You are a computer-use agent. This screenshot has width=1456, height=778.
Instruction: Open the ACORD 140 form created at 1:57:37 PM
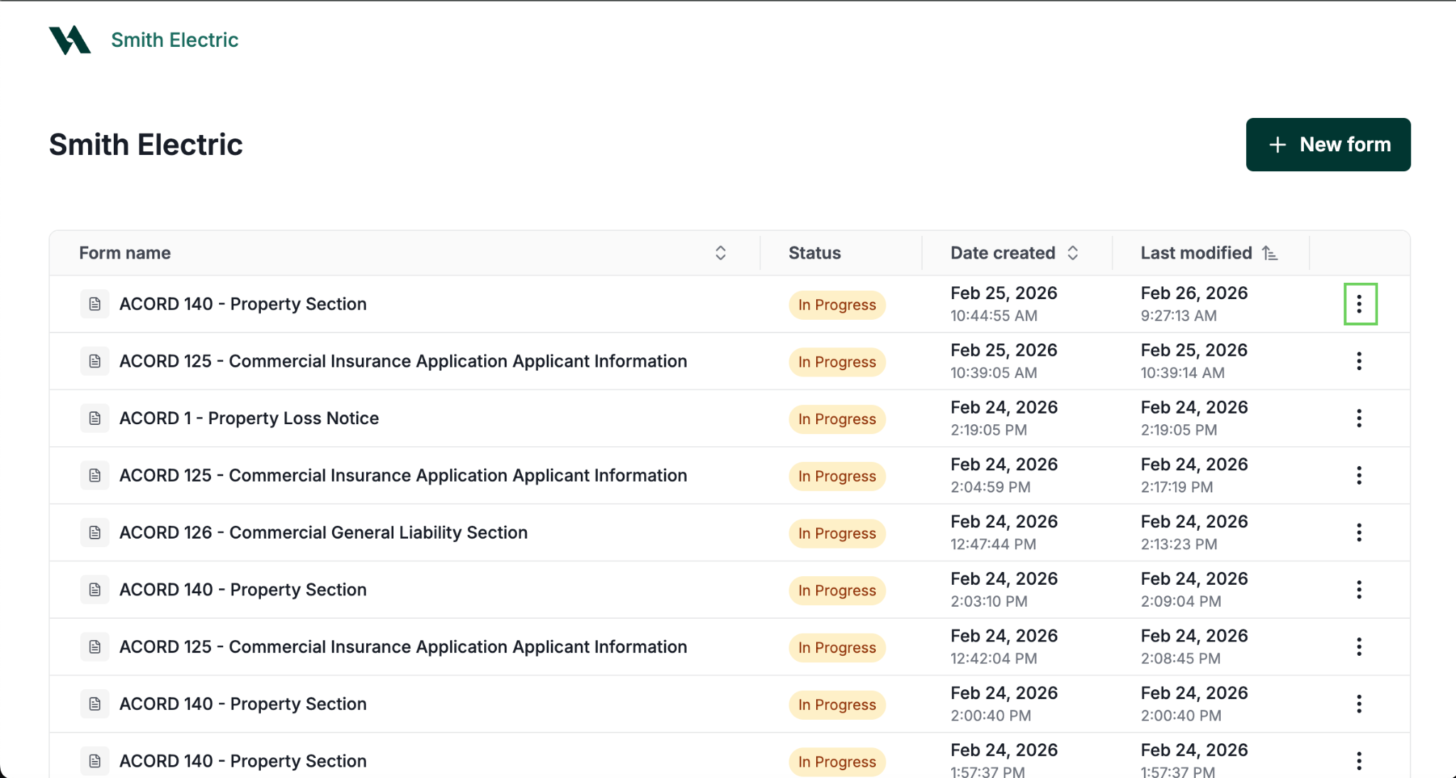pos(243,761)
